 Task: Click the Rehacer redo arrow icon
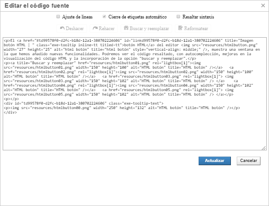(95, 28)
